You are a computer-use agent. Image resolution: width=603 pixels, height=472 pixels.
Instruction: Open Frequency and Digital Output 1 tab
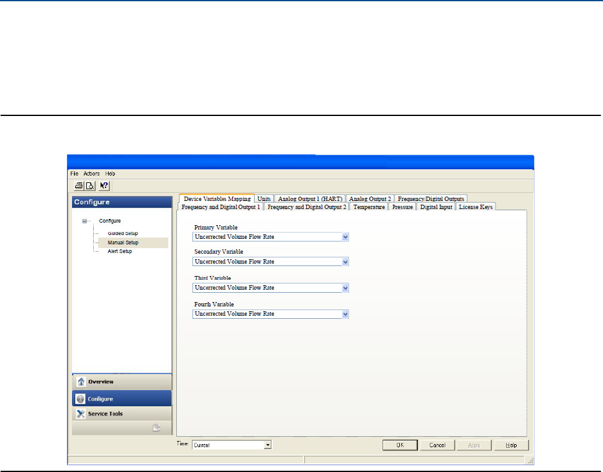point(220,207)
